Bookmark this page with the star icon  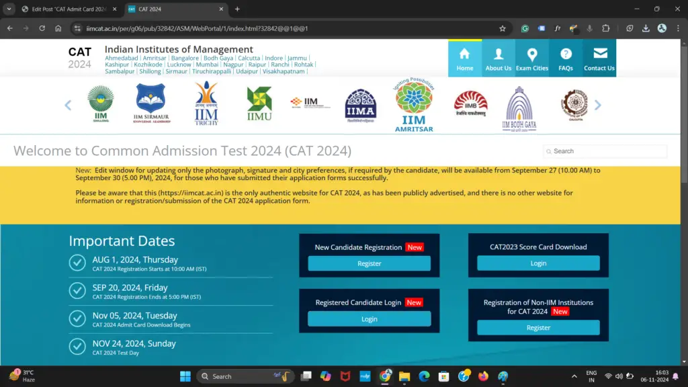(503, 28)
